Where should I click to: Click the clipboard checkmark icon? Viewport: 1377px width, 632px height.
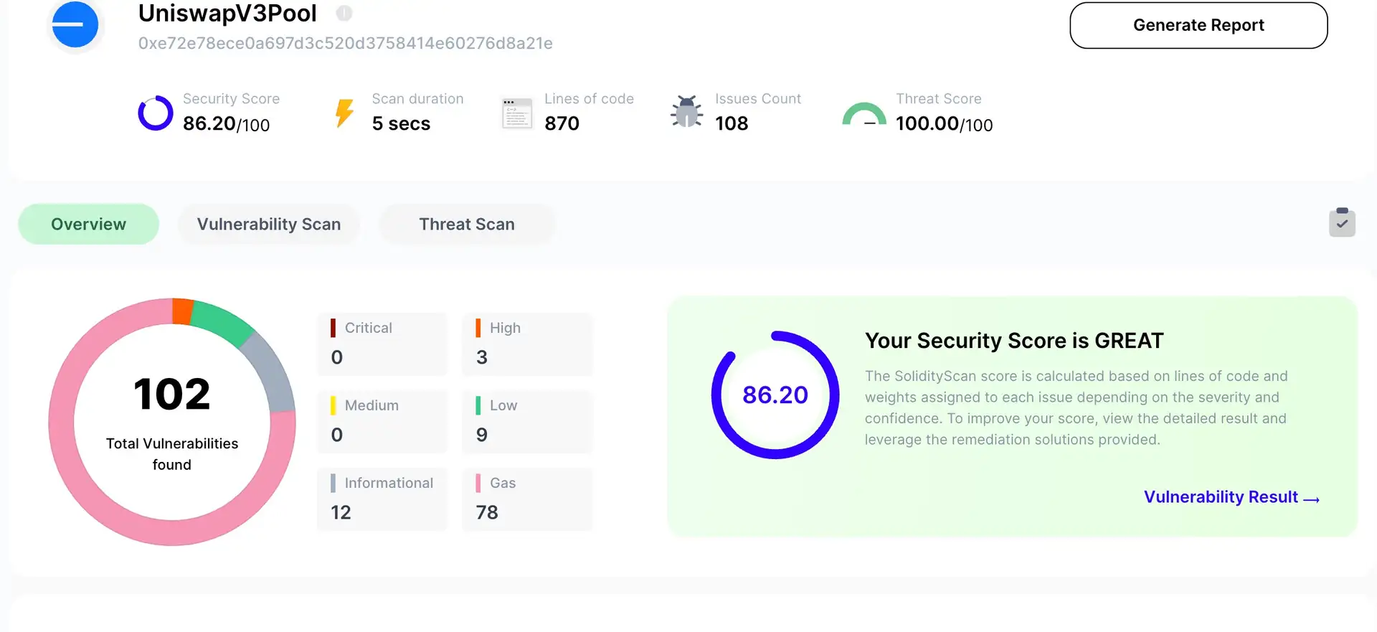click(x=1342, y=222)
